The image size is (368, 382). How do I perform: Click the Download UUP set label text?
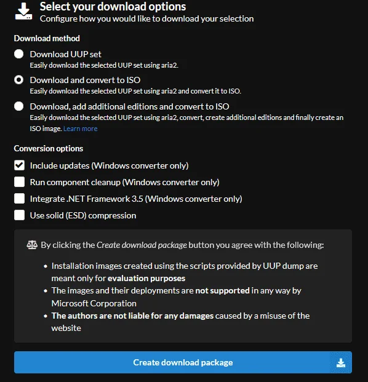[x=66, y=54]
